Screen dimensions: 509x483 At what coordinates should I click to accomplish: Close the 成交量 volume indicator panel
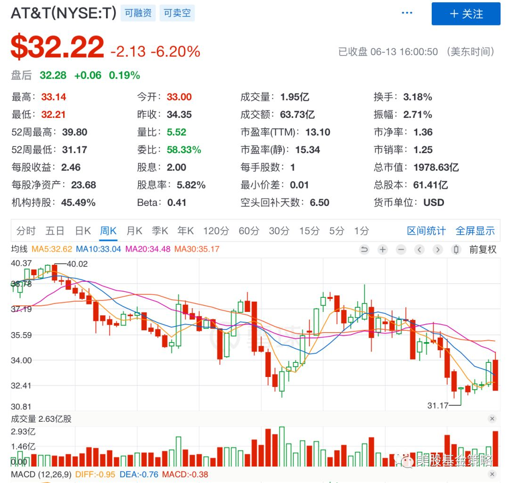point(492,418)
